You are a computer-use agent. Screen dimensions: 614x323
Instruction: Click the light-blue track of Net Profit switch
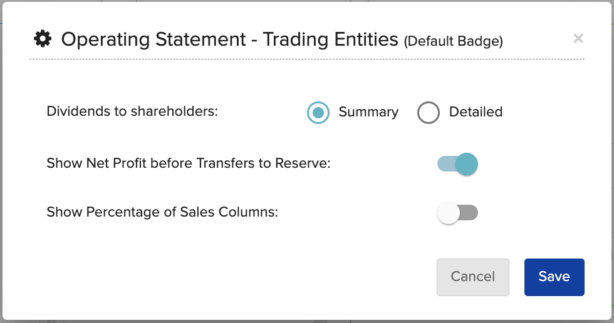click(x=446, y=164)
